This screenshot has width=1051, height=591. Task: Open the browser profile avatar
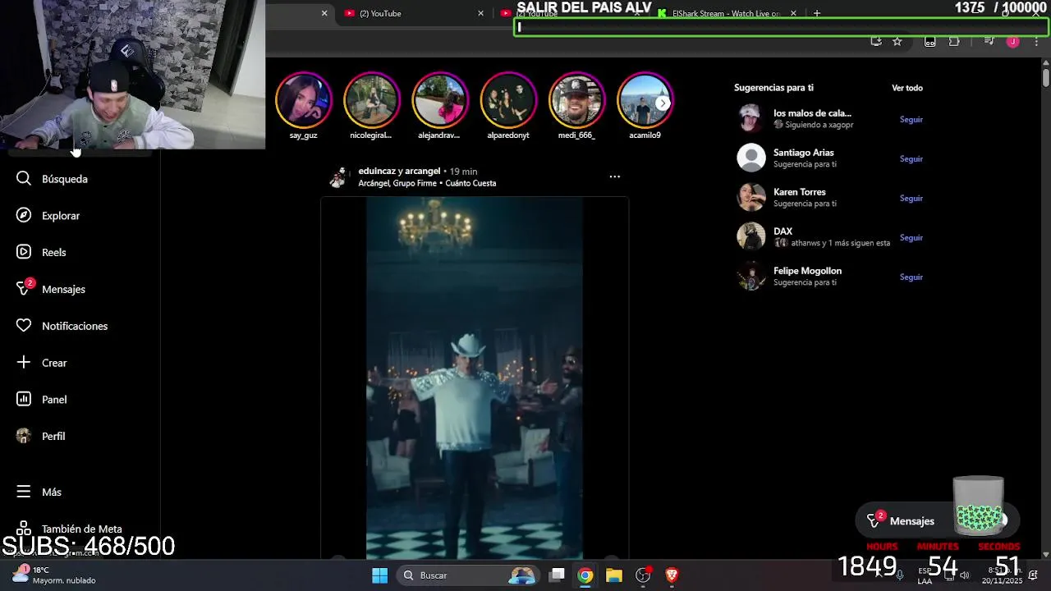1012,41
